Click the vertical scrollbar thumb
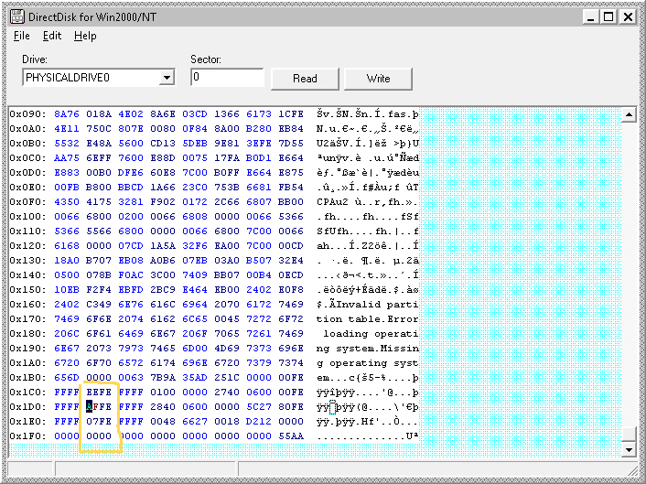The height and width of the screenshot is (484, 646). (629, 435)
